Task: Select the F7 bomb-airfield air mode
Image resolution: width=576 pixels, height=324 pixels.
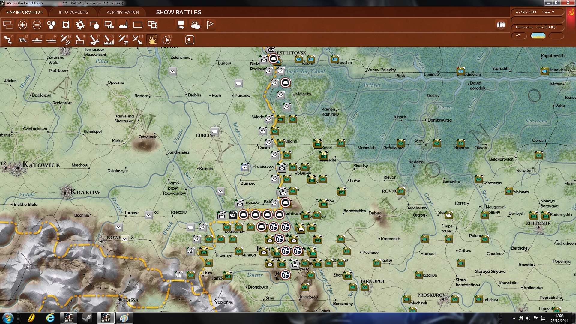Action: click(94, 40)
